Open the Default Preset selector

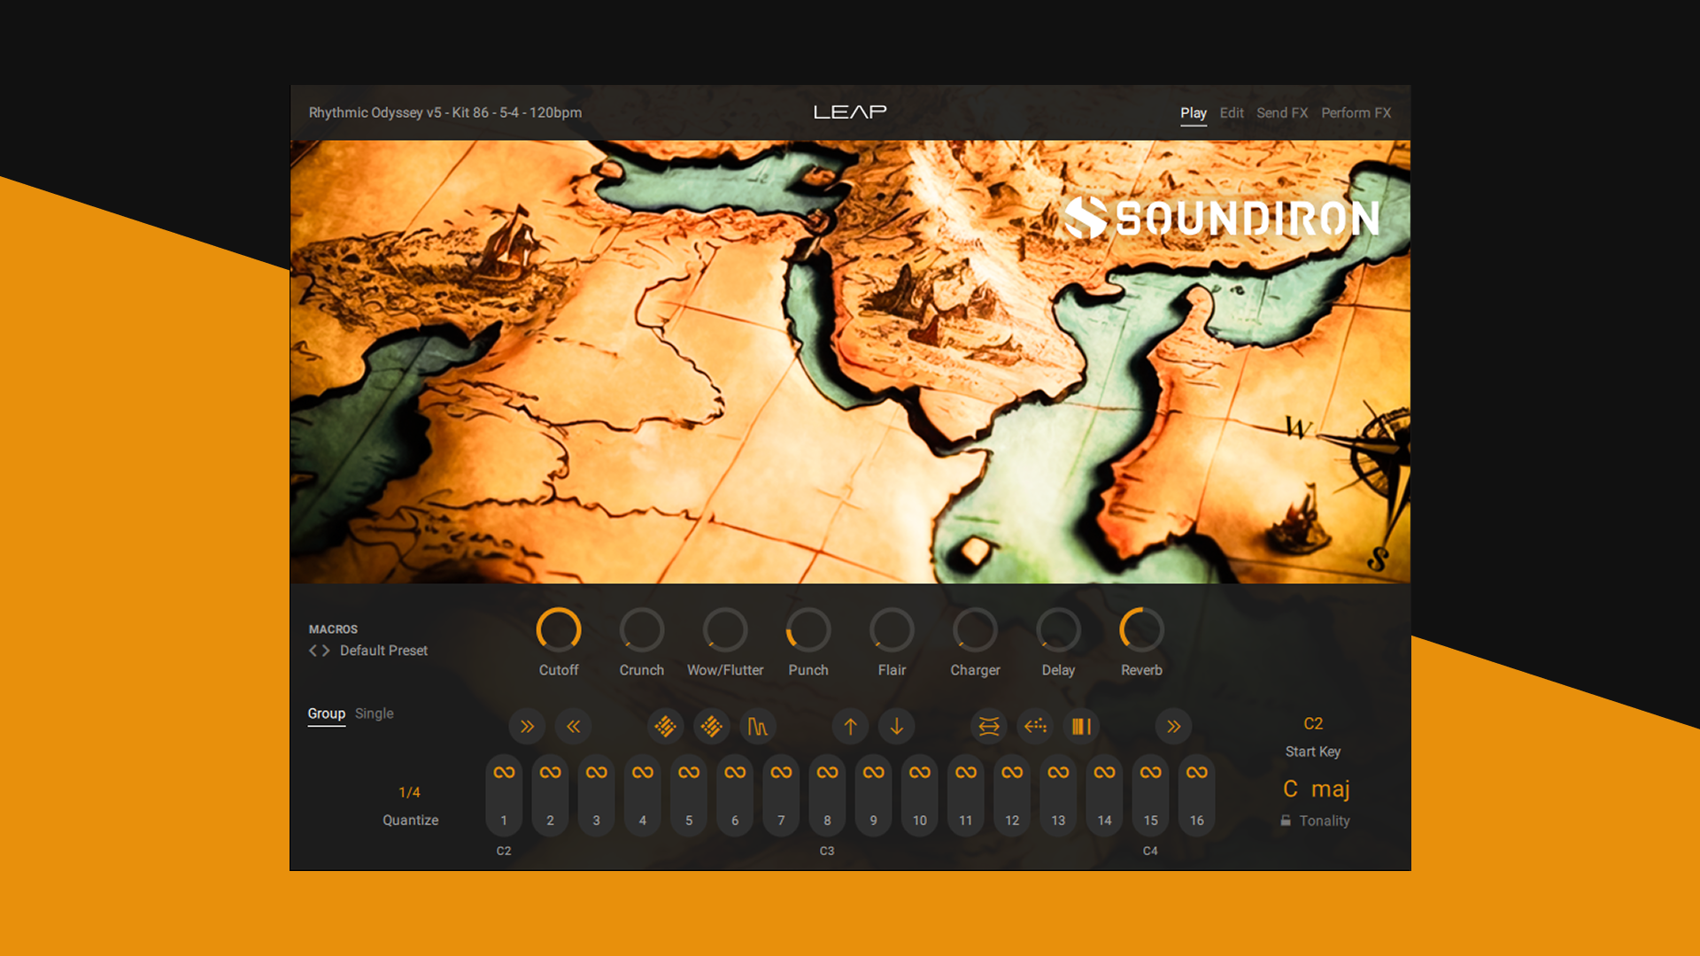[x=383, y=651]
